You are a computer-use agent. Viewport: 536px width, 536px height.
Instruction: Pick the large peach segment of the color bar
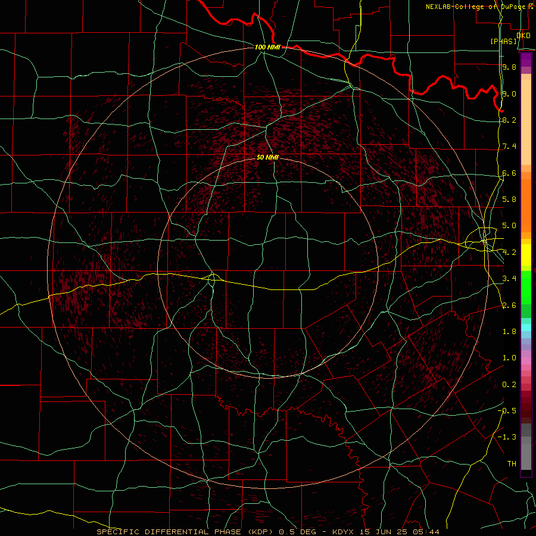526,122
